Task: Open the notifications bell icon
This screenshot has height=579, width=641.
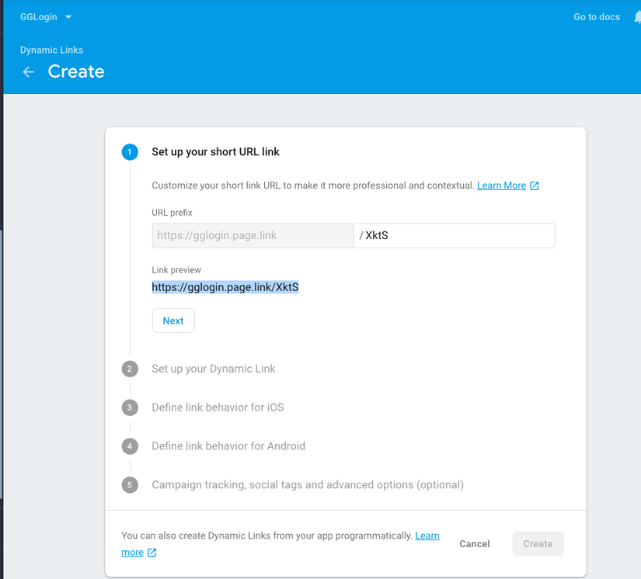Action: (x=636, y=17)
